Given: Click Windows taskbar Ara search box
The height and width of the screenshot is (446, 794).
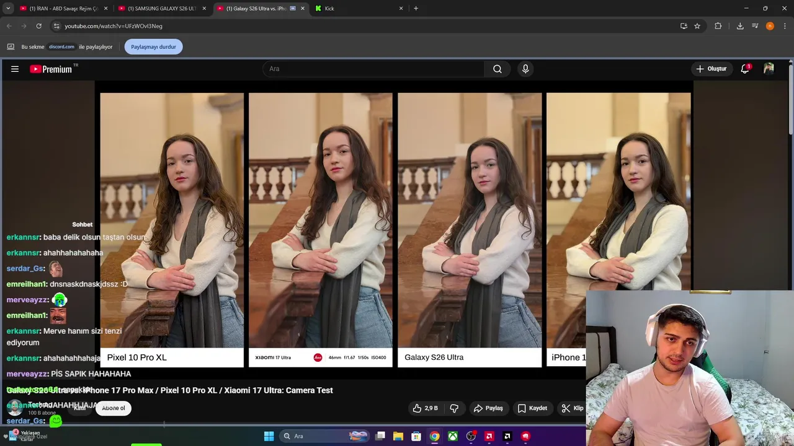Looking at the screenshot, I should (x=324, y=436).
